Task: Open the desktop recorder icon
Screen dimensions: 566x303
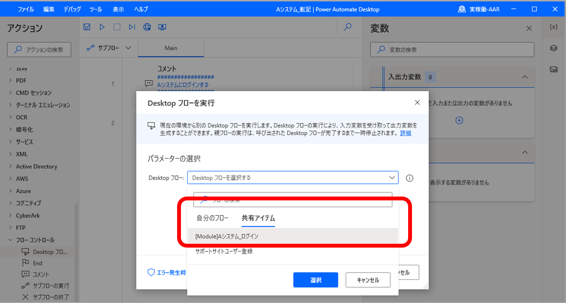Action: coord(163,27)
